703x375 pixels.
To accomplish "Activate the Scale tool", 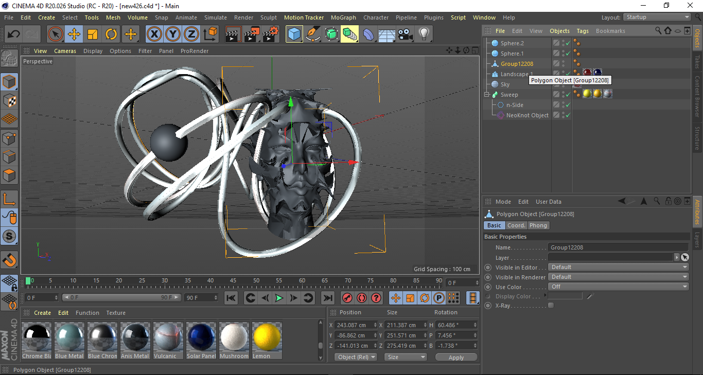I will (93, 34).
